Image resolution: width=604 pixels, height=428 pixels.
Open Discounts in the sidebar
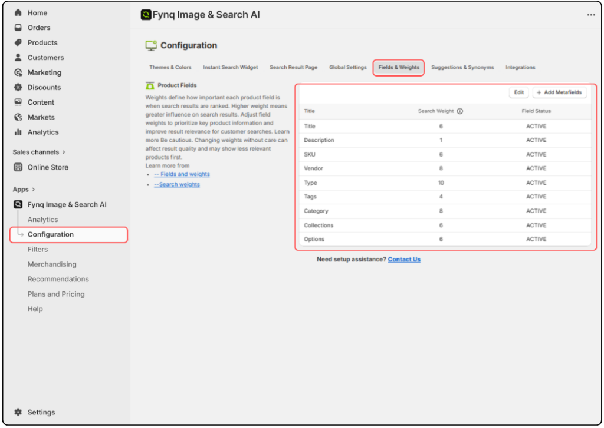click(x=44, y=87)
